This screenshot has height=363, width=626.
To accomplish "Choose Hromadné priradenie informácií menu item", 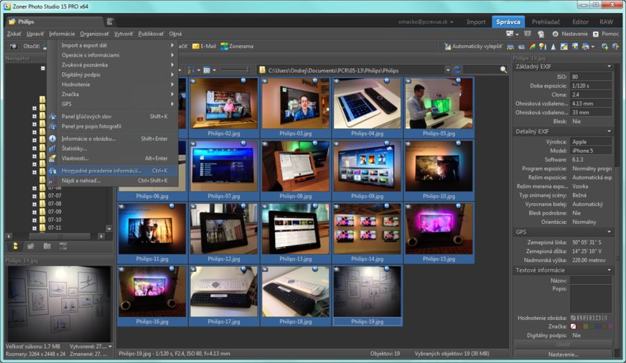I will pyautogui.click(x=101, y=171).
